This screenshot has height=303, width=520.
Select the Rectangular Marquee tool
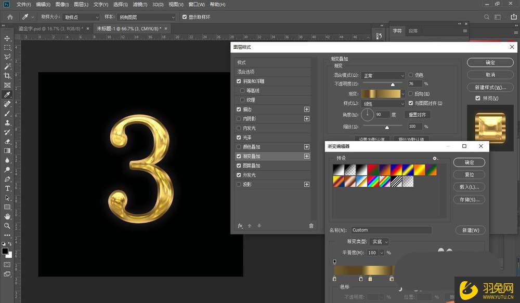tap(7, 48)
